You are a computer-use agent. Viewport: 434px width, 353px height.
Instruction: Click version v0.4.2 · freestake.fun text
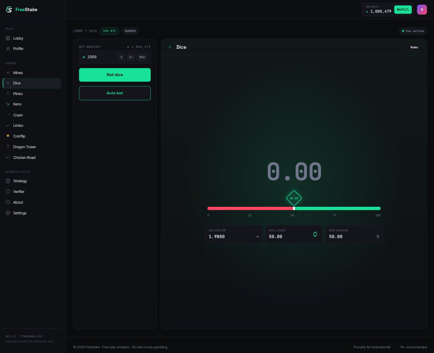click(24, 336)
